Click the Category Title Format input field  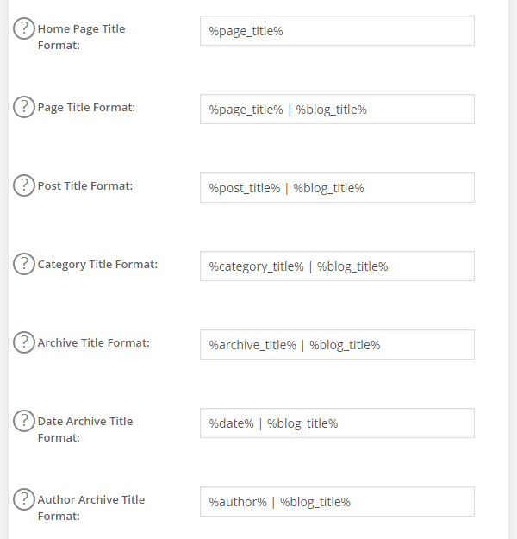click(337, 266)
